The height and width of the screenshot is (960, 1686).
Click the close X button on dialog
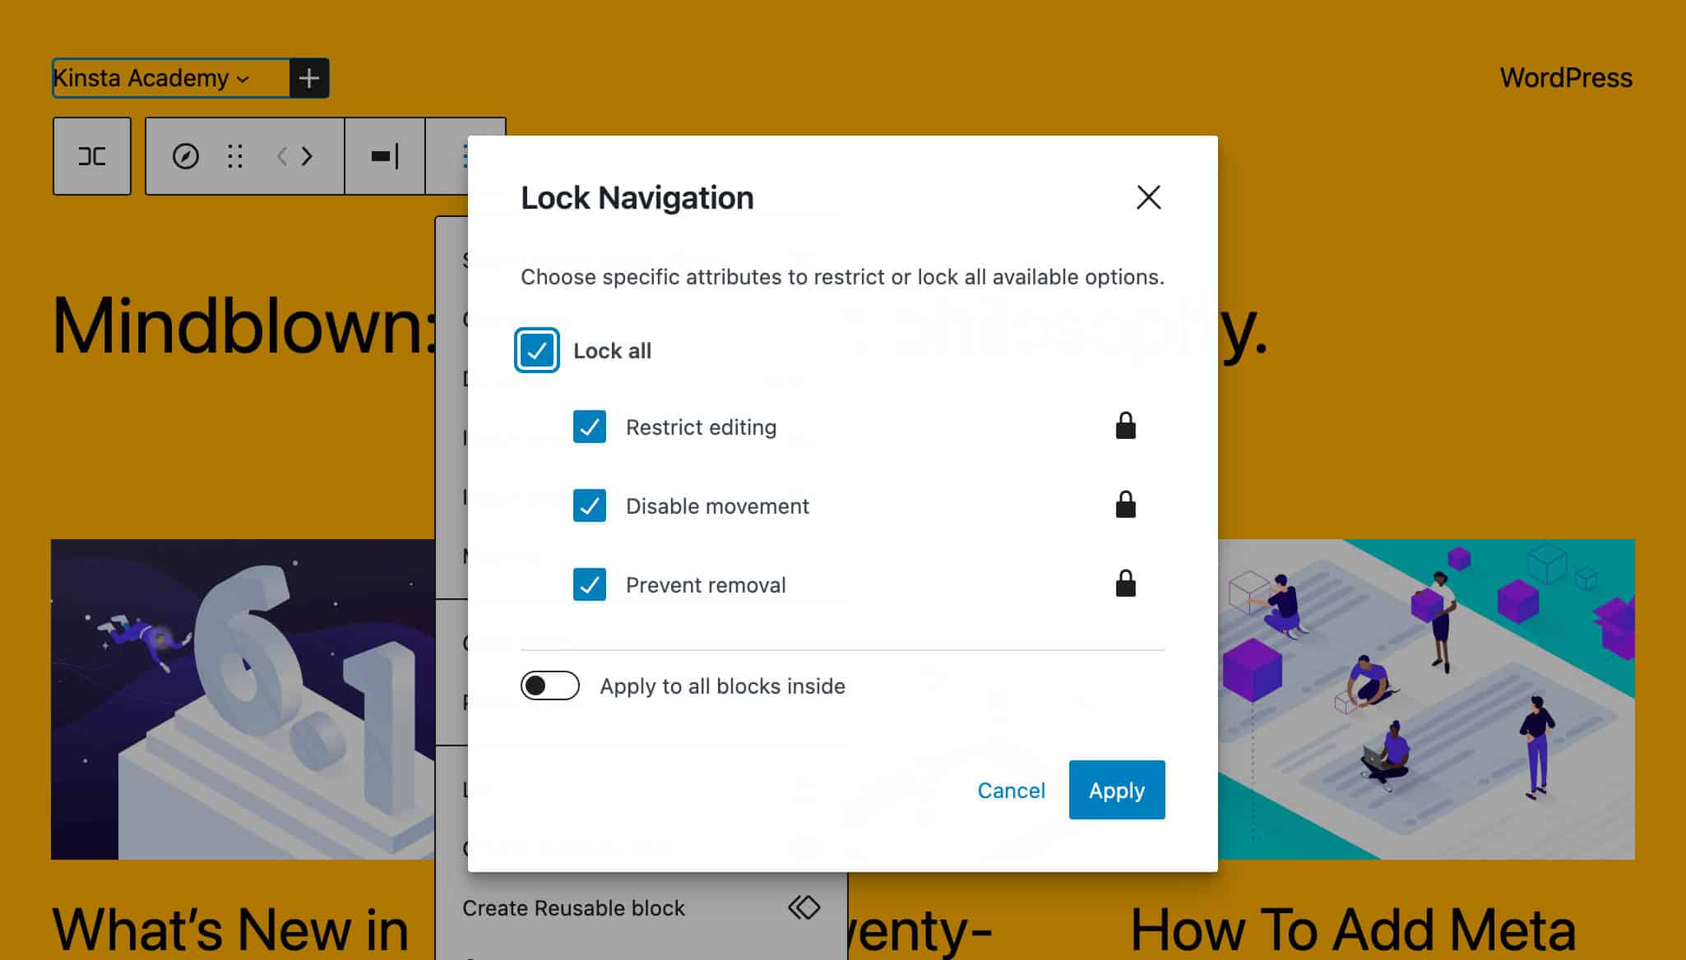point(1149,198)
